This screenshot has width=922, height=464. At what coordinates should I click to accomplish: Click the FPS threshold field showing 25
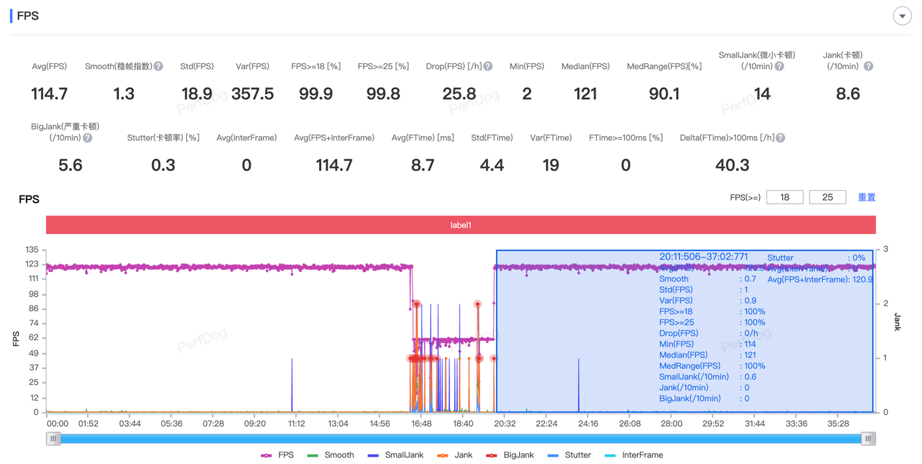[828, 197]
